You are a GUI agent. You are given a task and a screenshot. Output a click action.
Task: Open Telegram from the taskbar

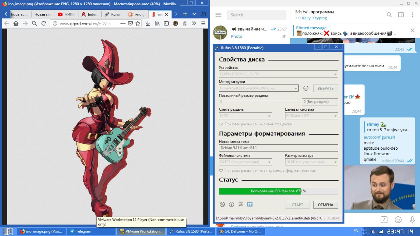[x=91, y=231]
